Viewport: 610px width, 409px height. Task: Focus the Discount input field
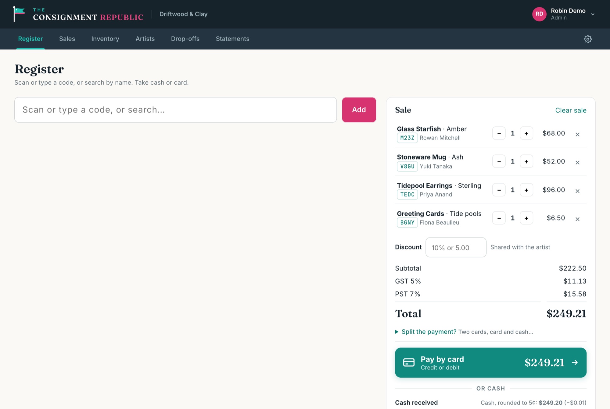coord(456,247)
